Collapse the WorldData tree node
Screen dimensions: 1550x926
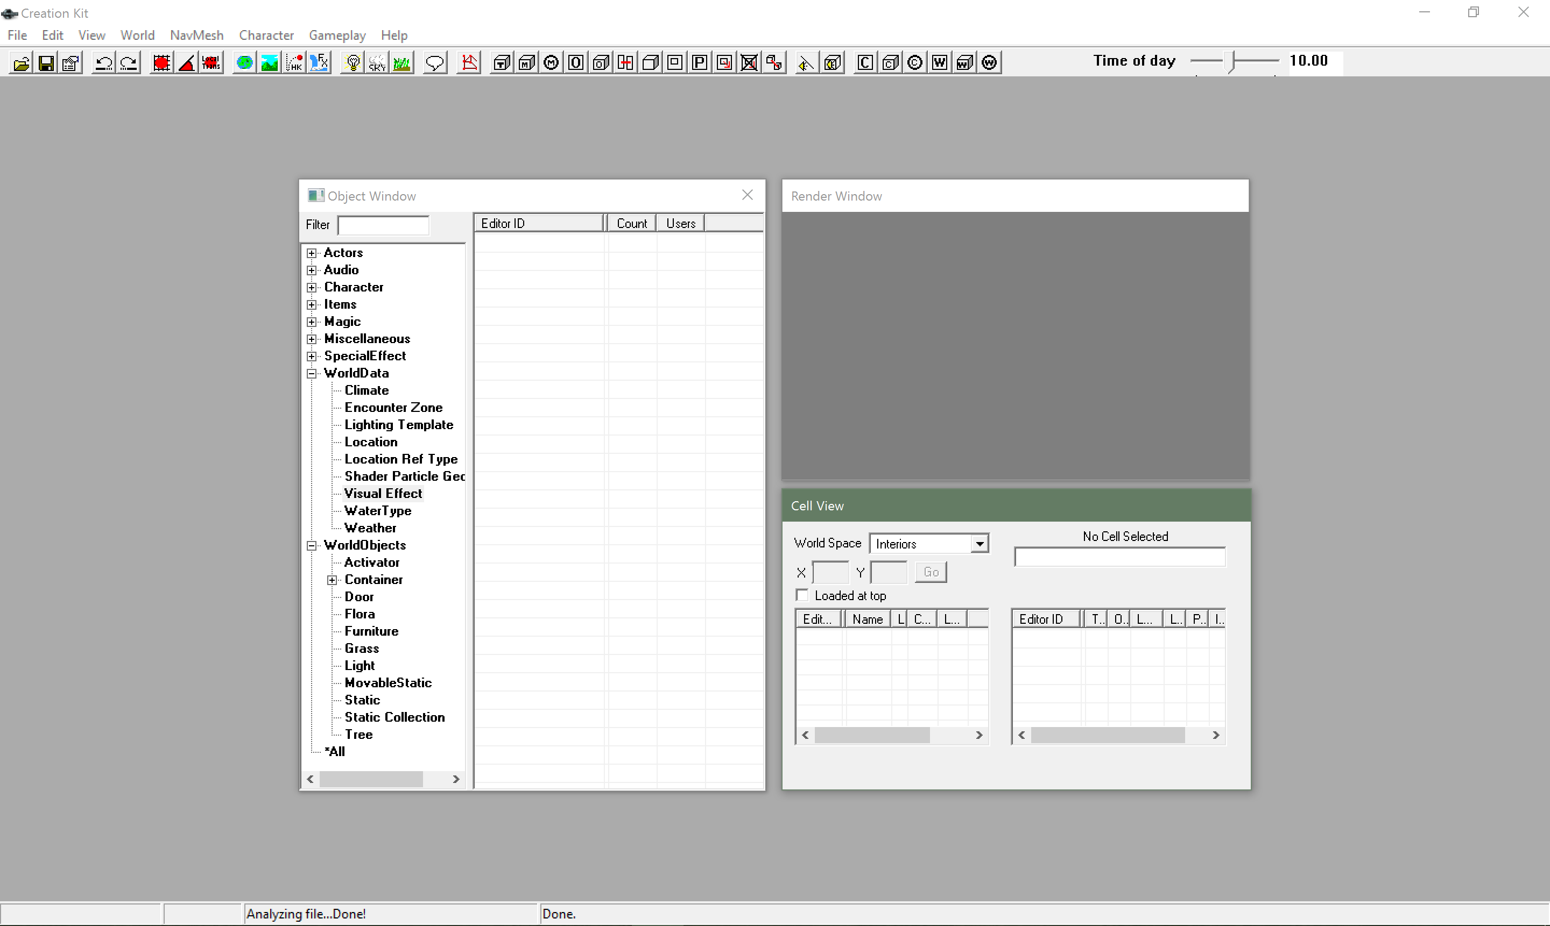(312, 373)
